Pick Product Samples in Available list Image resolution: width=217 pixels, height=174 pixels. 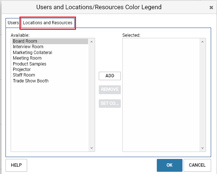point(50,64)
